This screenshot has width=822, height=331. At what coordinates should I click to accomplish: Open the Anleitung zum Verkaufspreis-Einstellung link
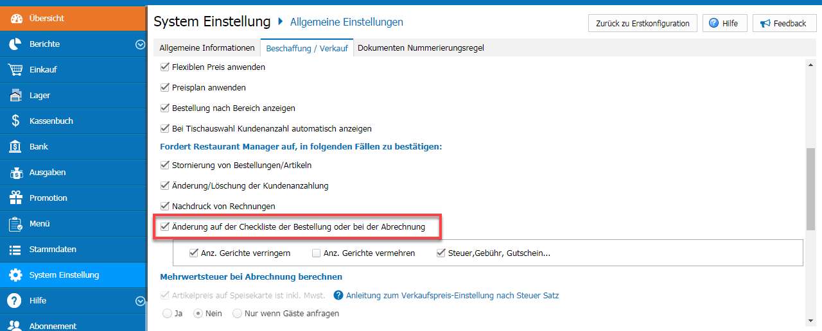(x=452, y=296)
